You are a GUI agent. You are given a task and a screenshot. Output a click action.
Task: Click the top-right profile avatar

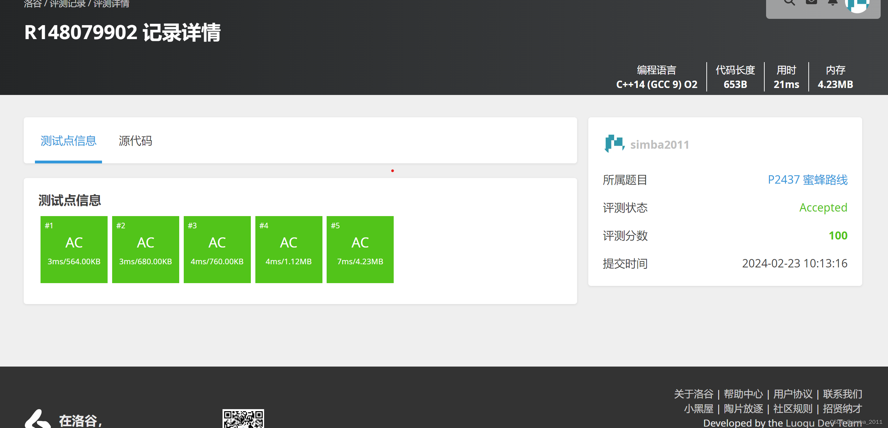(x=857, y=4)
